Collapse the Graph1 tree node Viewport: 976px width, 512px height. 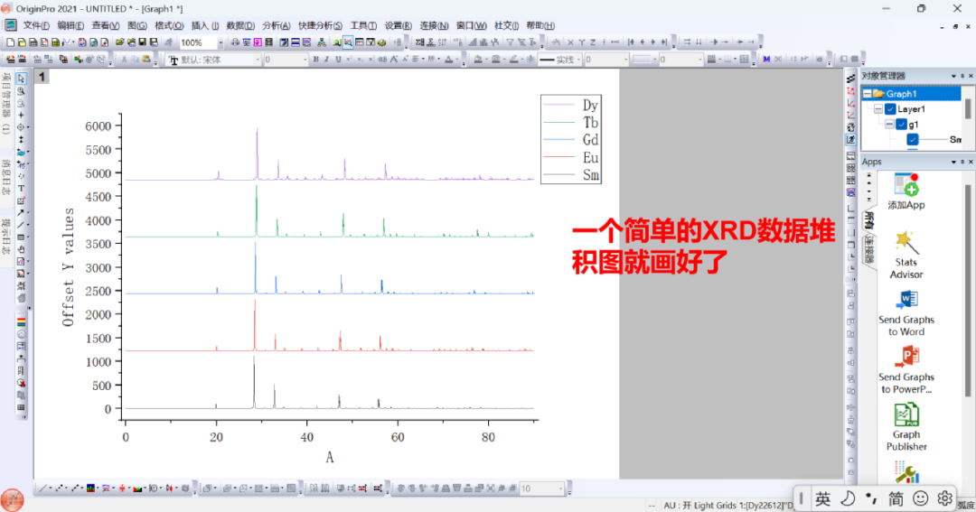[x=867, y=94]
